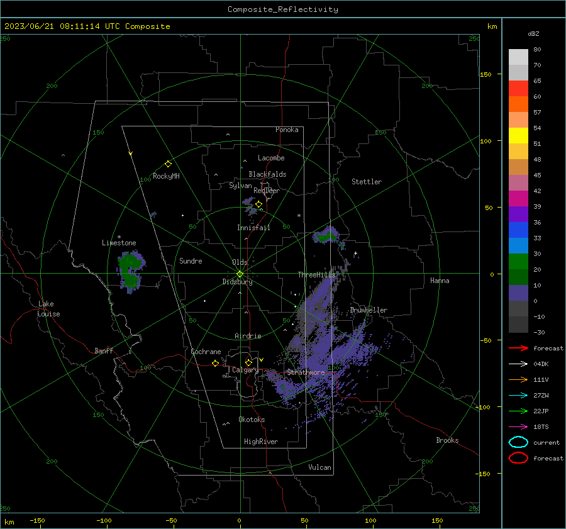Image resolution: width=566 pixels, height=529 pixels.
Task: Click the light gray 80 dBZ color band
Action: pos(518,57)
